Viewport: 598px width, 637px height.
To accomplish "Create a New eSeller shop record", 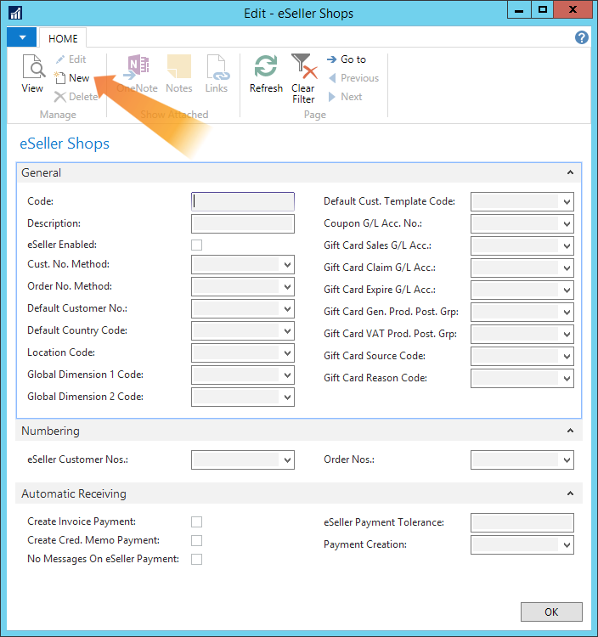I will pyautogui.click(x=72, y=78).
